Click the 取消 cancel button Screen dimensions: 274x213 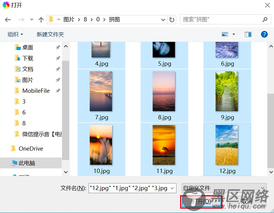click(247, 202)
